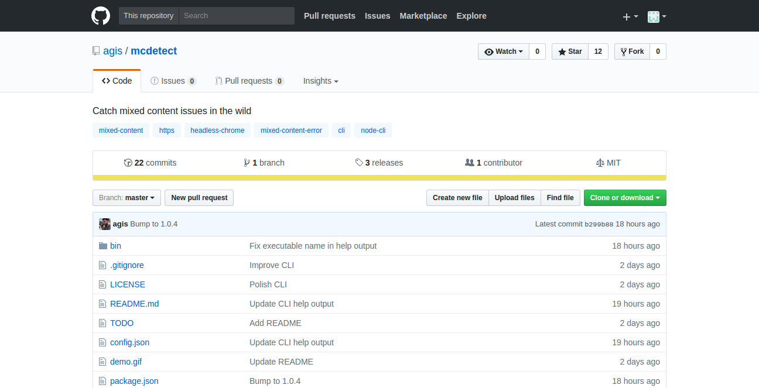Click the .gitignore file icon
The width and height of the screenshot is (759, 388).
[103, 265]
